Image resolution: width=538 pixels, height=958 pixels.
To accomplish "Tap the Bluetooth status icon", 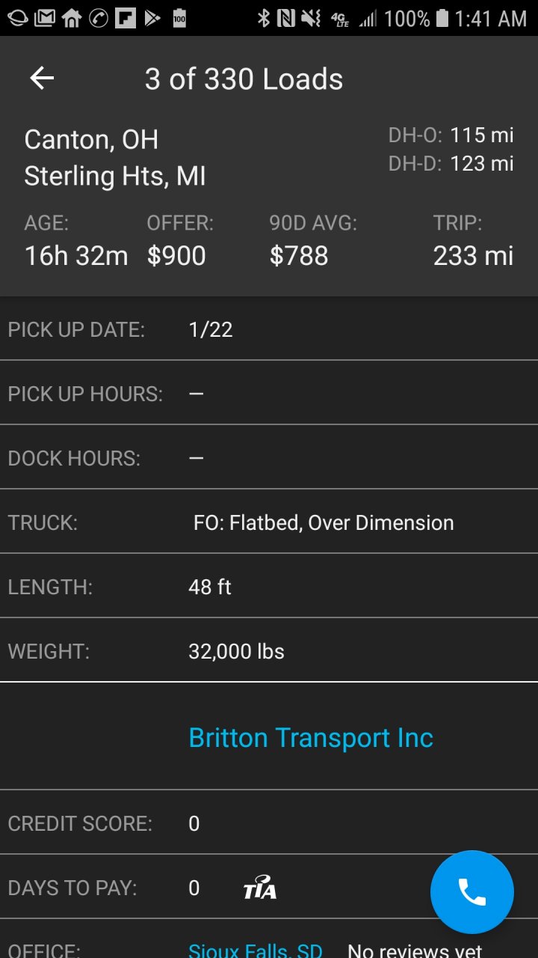I will 263,18.
